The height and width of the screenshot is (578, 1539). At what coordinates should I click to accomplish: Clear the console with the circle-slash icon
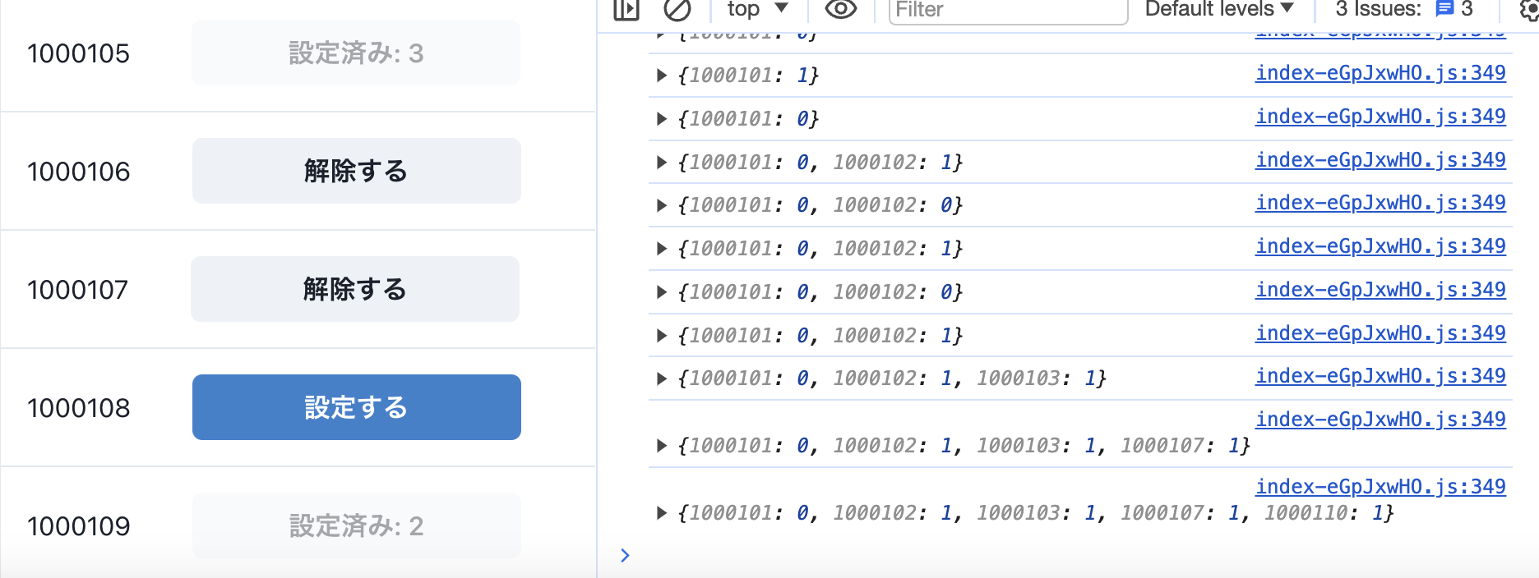tap(677, 10)
